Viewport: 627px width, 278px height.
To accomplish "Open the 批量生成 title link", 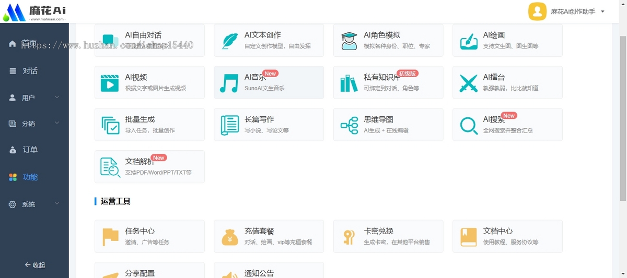I will (140, 119).
